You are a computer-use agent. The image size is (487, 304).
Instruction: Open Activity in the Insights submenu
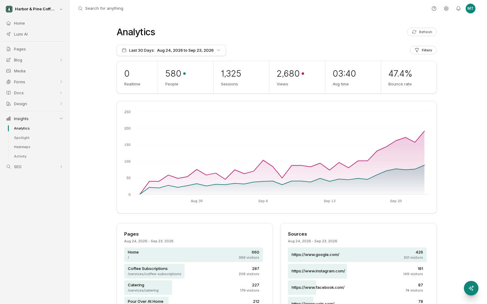(x=20, y=156)
